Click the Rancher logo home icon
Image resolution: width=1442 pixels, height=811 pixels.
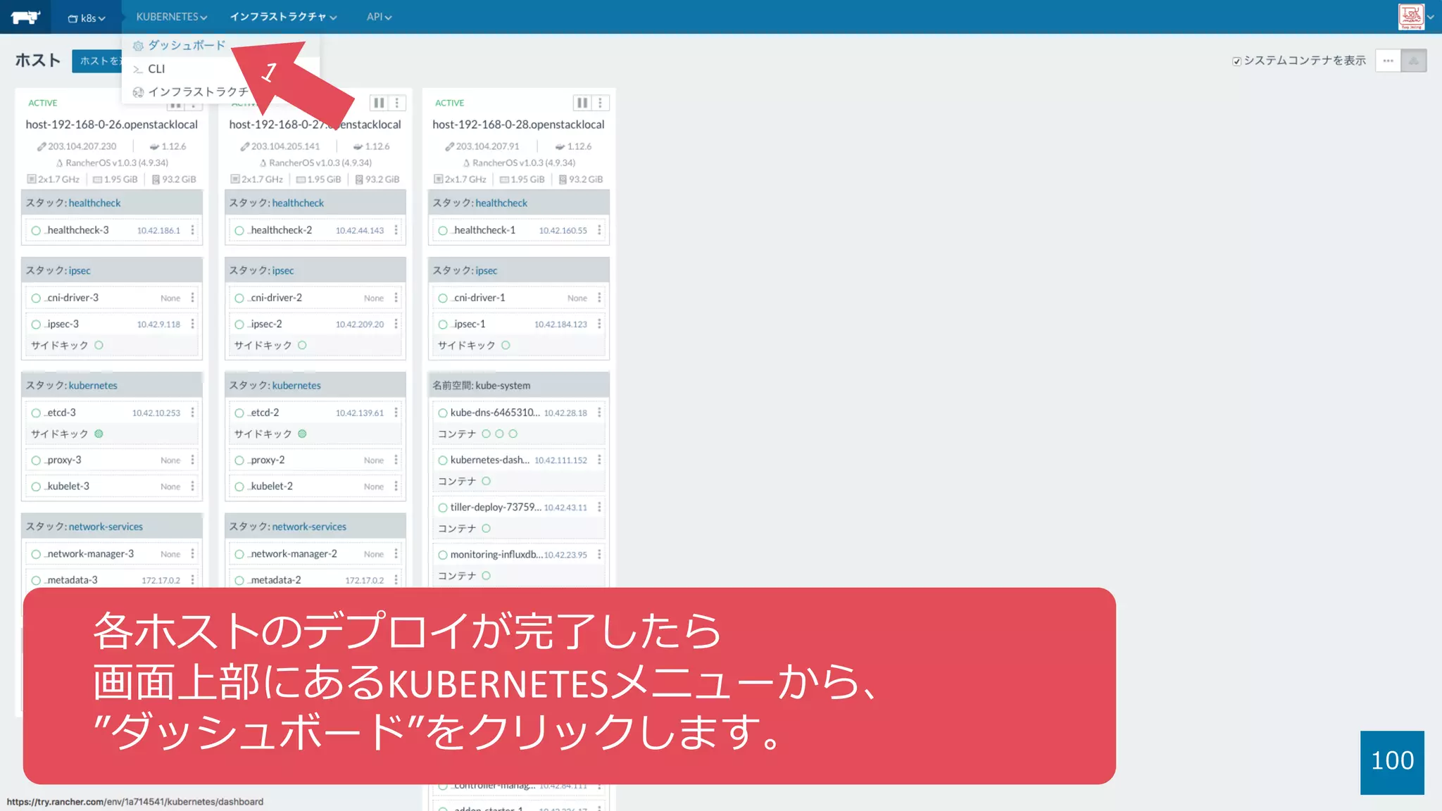tap(25, 17)
